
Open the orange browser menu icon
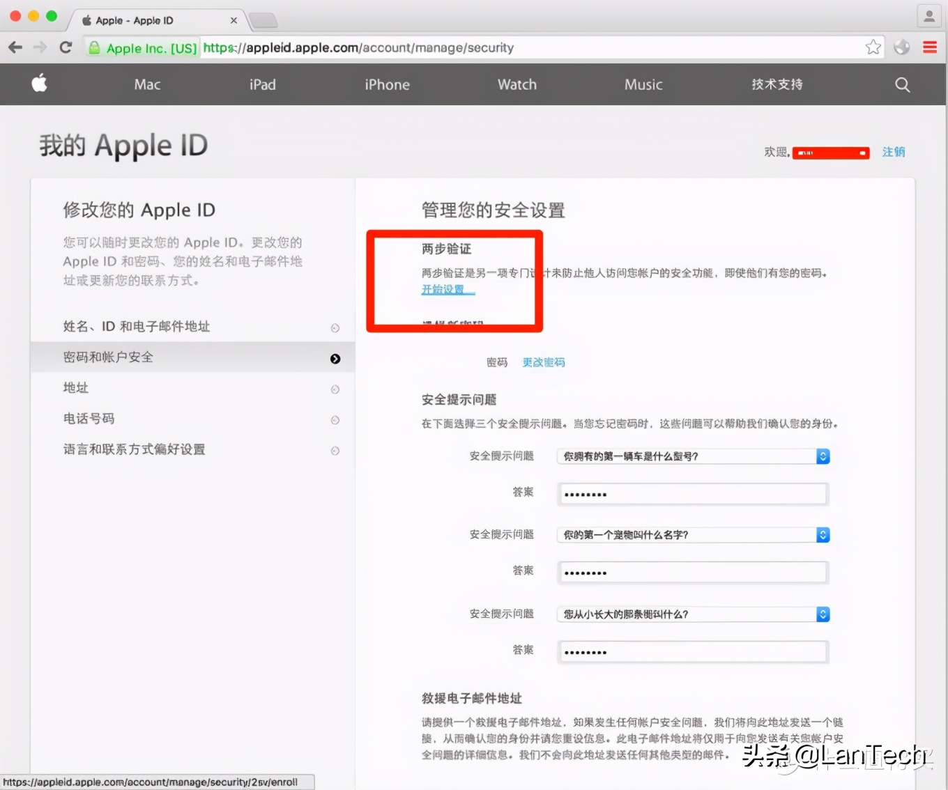930,47
